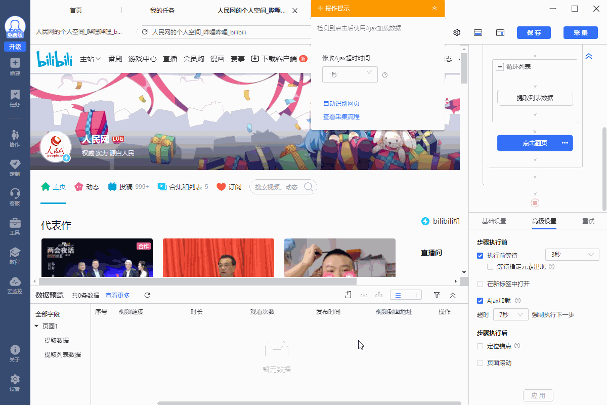Switch data preview to horizontal rows layout

click(398, 295)
